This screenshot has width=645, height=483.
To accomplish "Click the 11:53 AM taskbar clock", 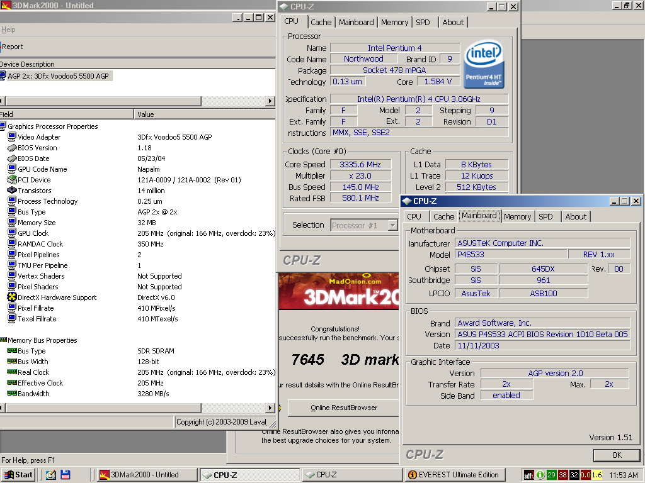I will (x=623, y=475).
